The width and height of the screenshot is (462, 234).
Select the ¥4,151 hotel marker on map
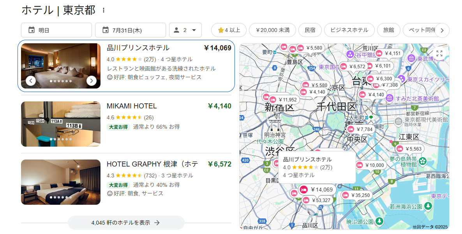tap(388, 53)
